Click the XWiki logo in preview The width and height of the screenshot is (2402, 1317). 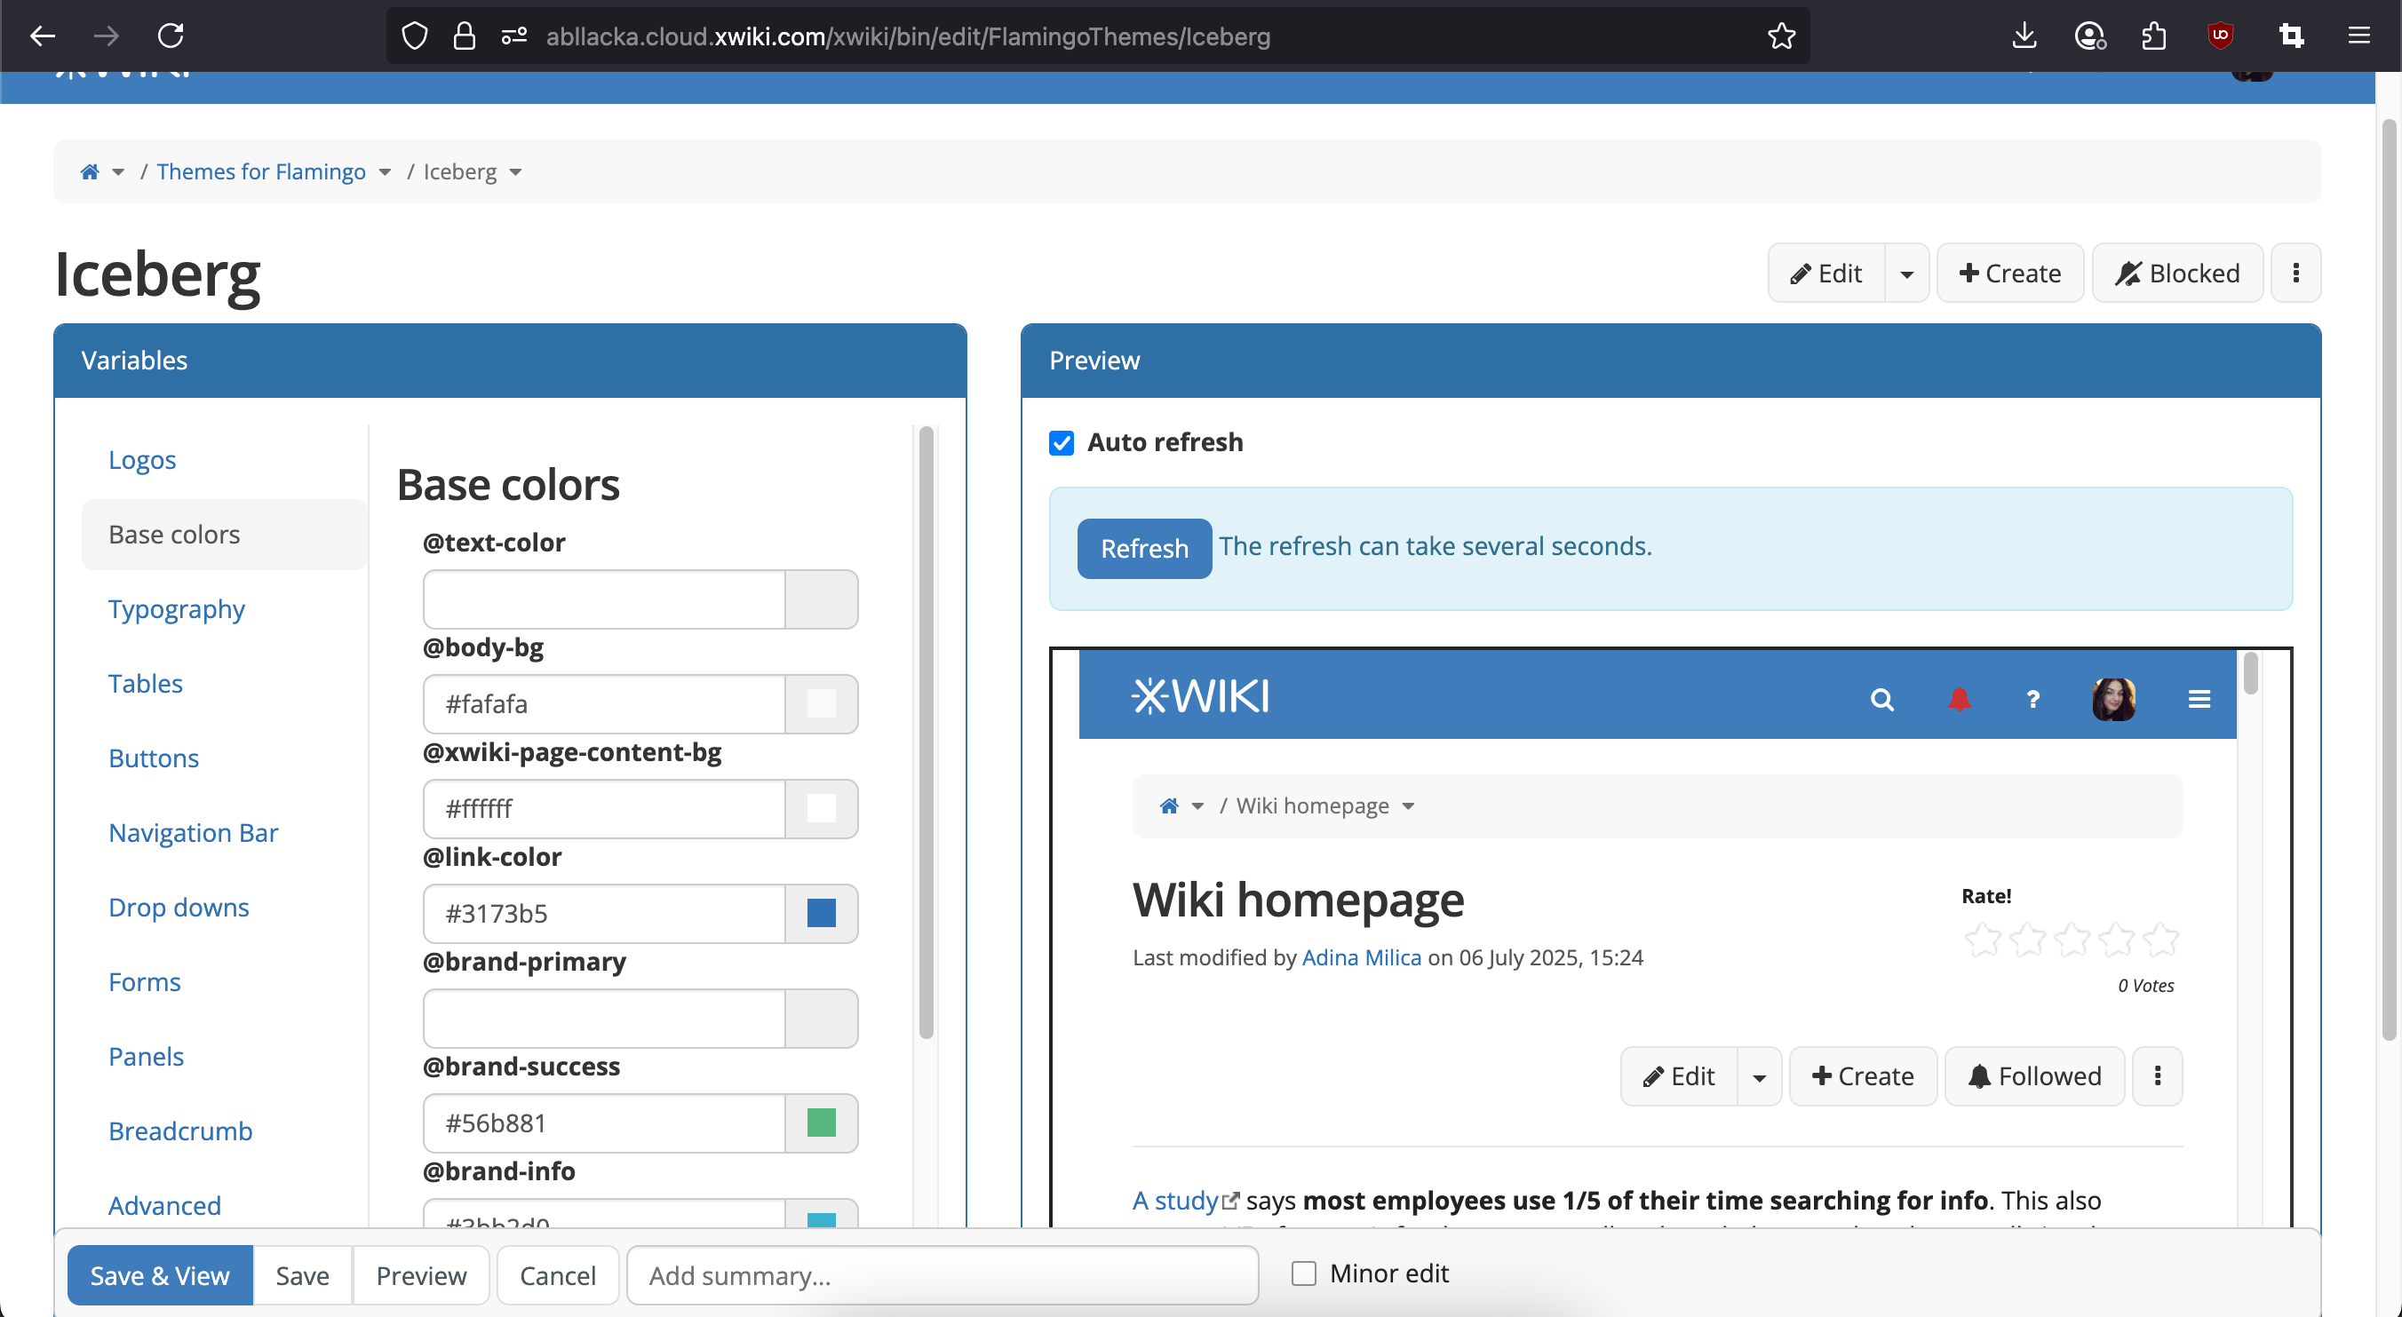point(1200,696)
